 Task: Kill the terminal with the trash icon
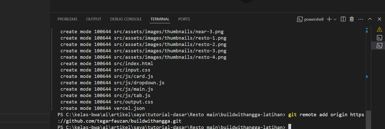click(x=352, y=19)
